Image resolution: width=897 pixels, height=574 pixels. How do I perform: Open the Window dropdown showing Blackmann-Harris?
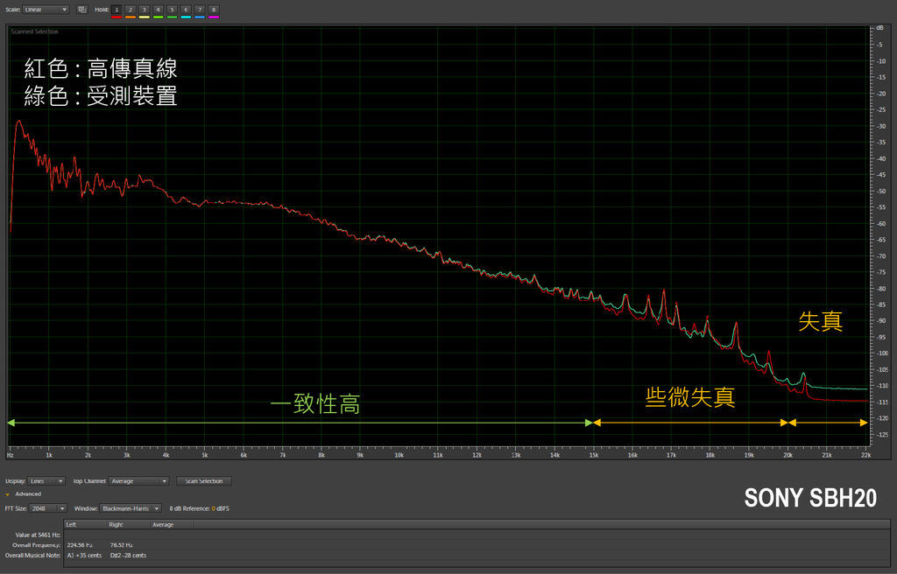131,508
